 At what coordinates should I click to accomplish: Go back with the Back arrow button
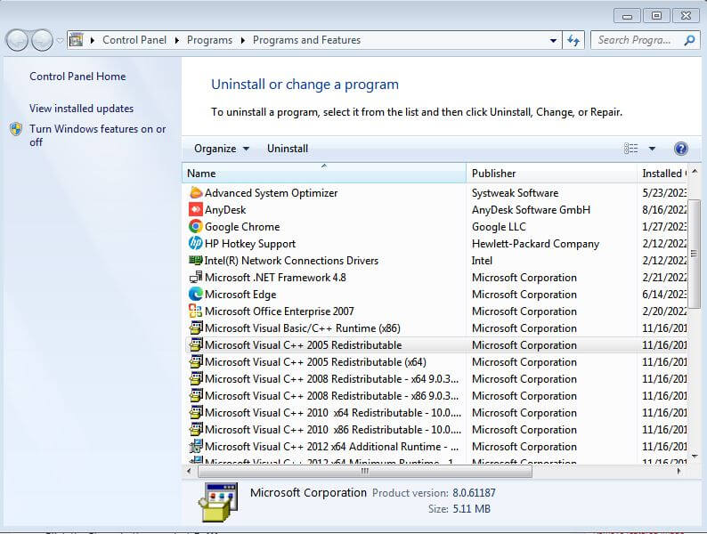click(x=18, y=41)
